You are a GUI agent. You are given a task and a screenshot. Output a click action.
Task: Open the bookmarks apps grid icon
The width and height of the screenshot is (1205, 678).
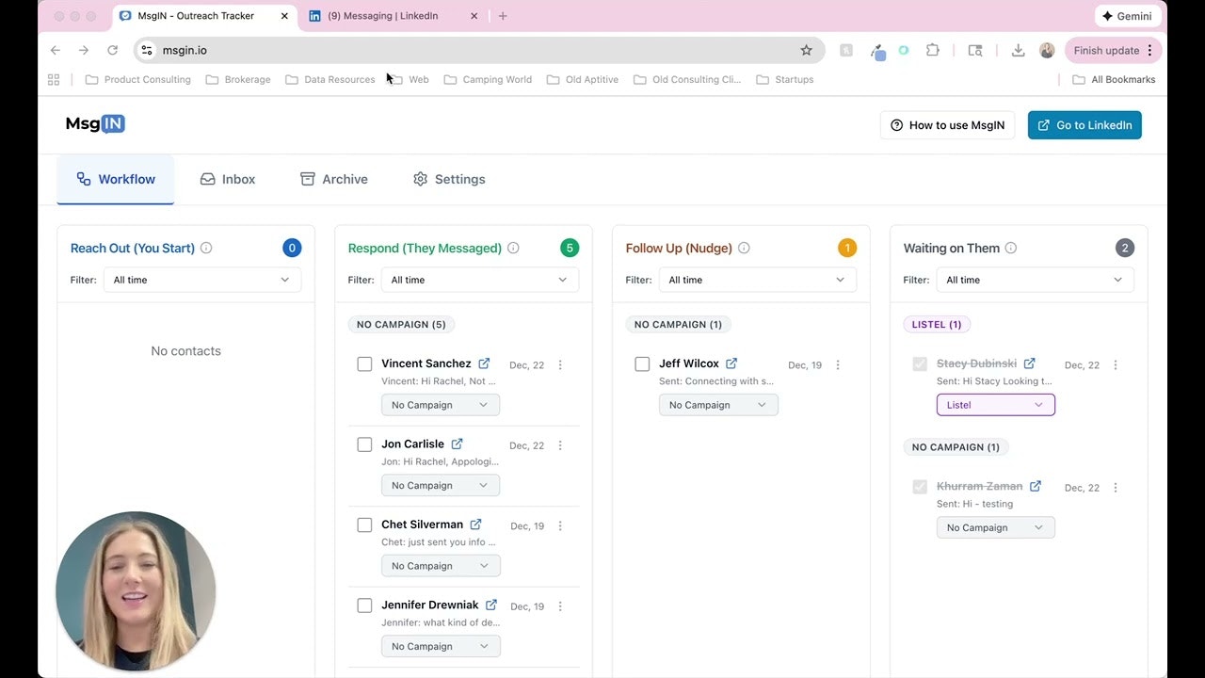(x=54, y=79)
